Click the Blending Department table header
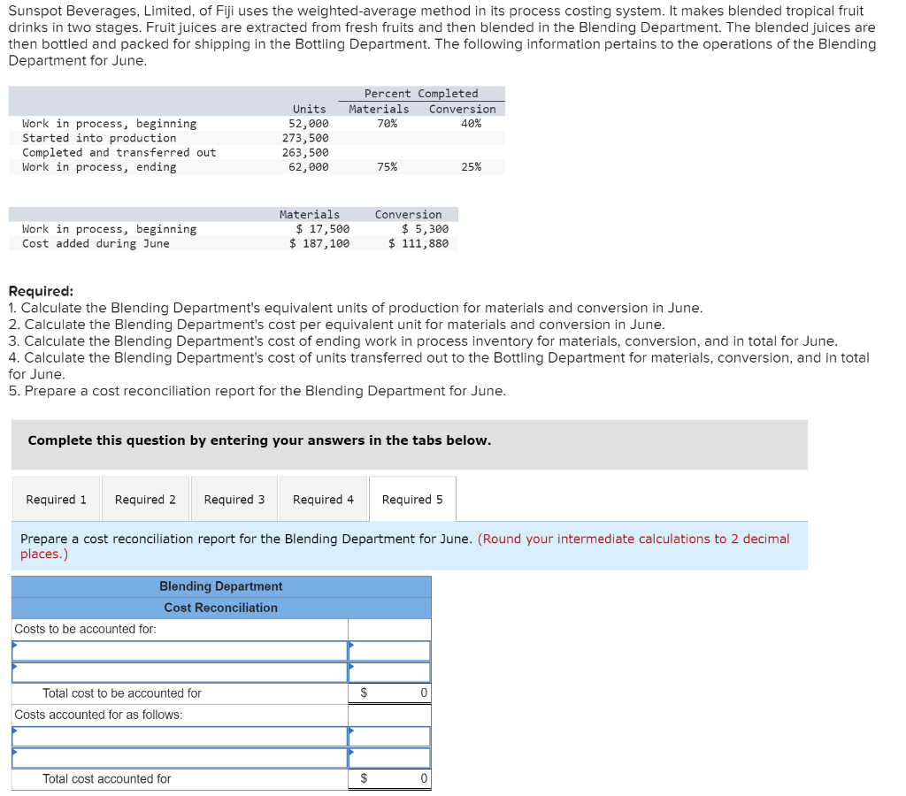Image resolution: width=906 pixels, height=796 pixels. [221, 586]
